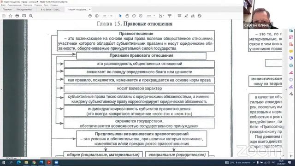Image resolution: width=295 pixels, height=166 pixels.
Task: Open the Файл menu
Action: click(3, 5)
